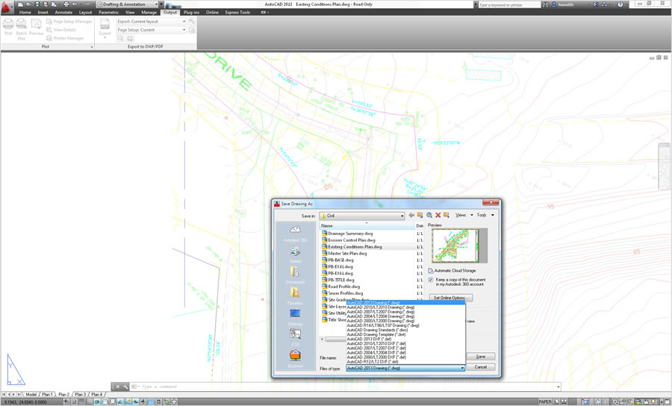Toggle PAPER space button in status bar
The image size is (672, 406).
tap(545, 402)
